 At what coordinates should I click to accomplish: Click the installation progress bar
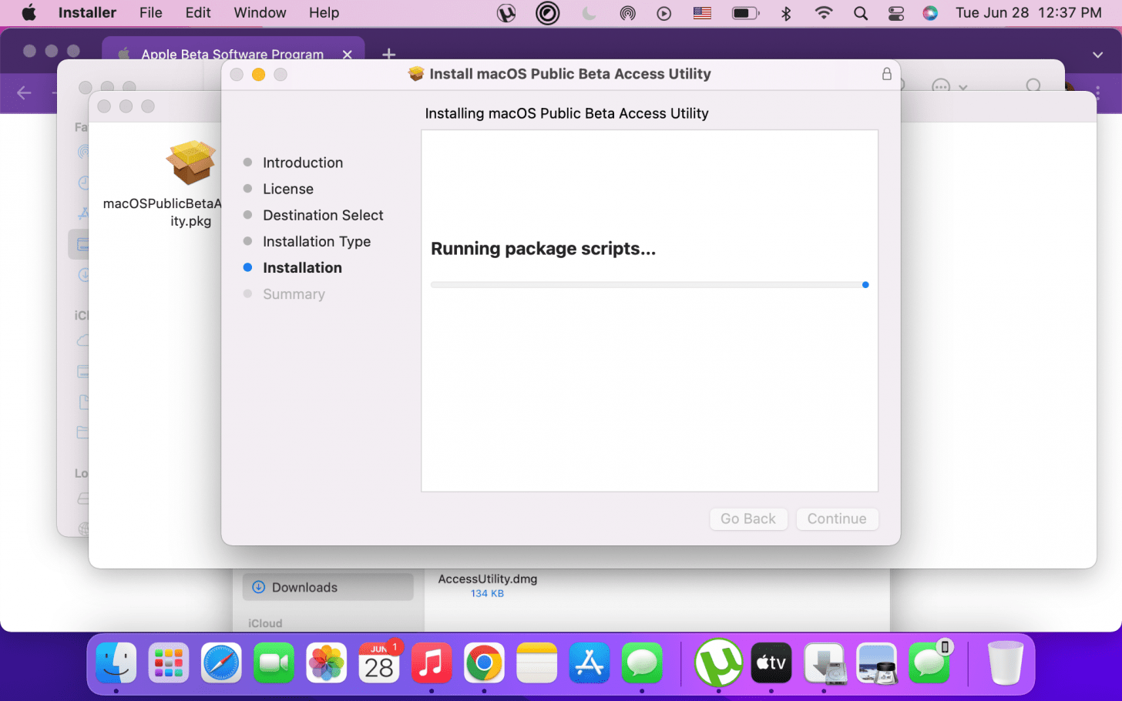(x=649, y=285)
